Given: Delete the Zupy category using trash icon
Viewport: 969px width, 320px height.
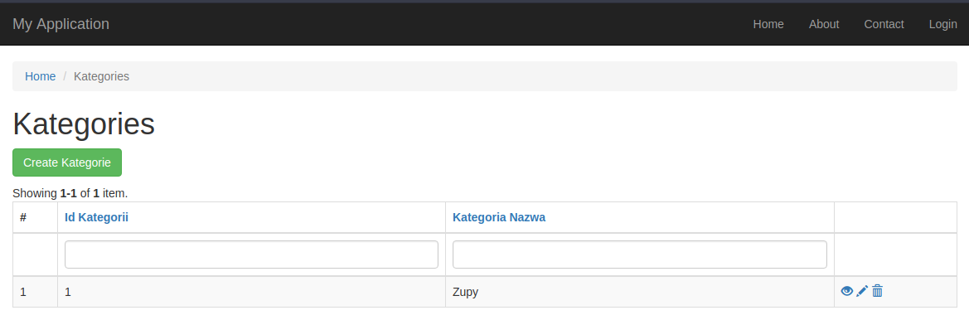Looking at the screenshot, I should tap(877, 291).
